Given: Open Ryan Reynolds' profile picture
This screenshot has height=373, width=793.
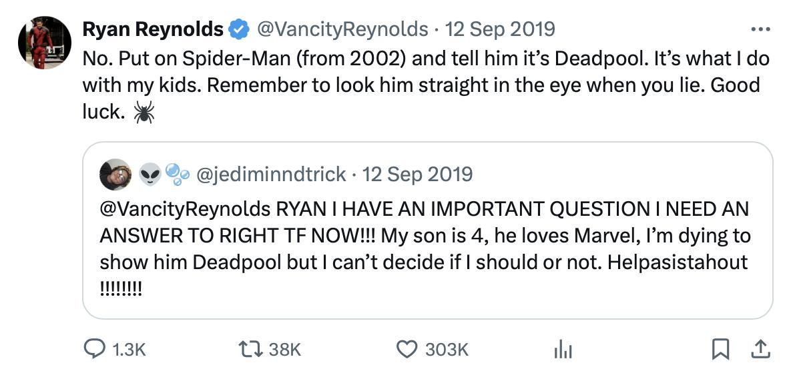Looking at the screenshot, I should tap(44, 43).
